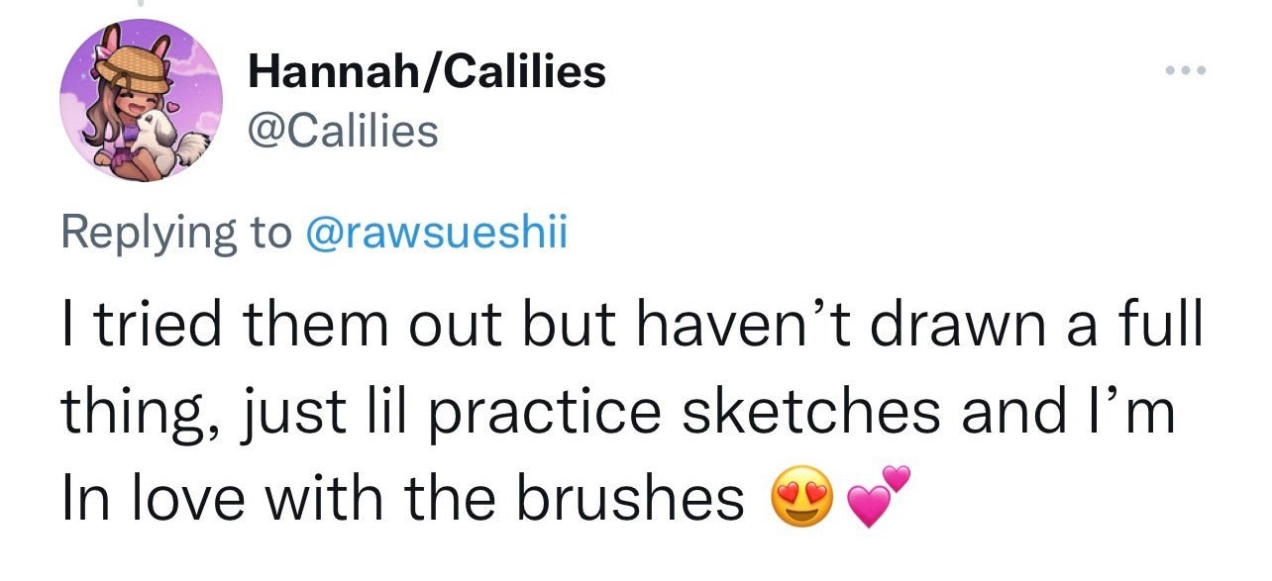
Task: Click the small pink heart inside the avatar
Action: (x=170, y=105)
